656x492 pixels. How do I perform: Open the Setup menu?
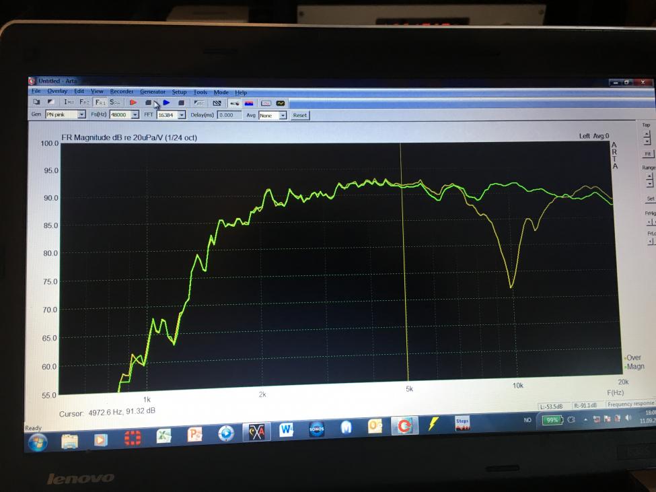coord(179,92)
